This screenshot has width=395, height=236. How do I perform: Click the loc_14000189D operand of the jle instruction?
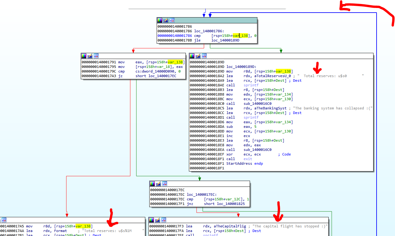pyautogui.click(x=225, y=40)
